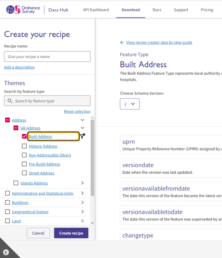The height and width of the screenshot is (258, 222).
Task: Select the Buildings theme checkbox
Action: 7,202
